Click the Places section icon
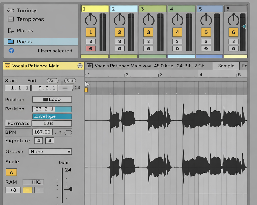257x205 pixels. [11, 30]
